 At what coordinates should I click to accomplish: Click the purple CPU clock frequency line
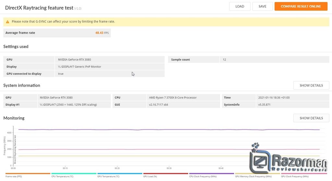(x=169, y=130)
